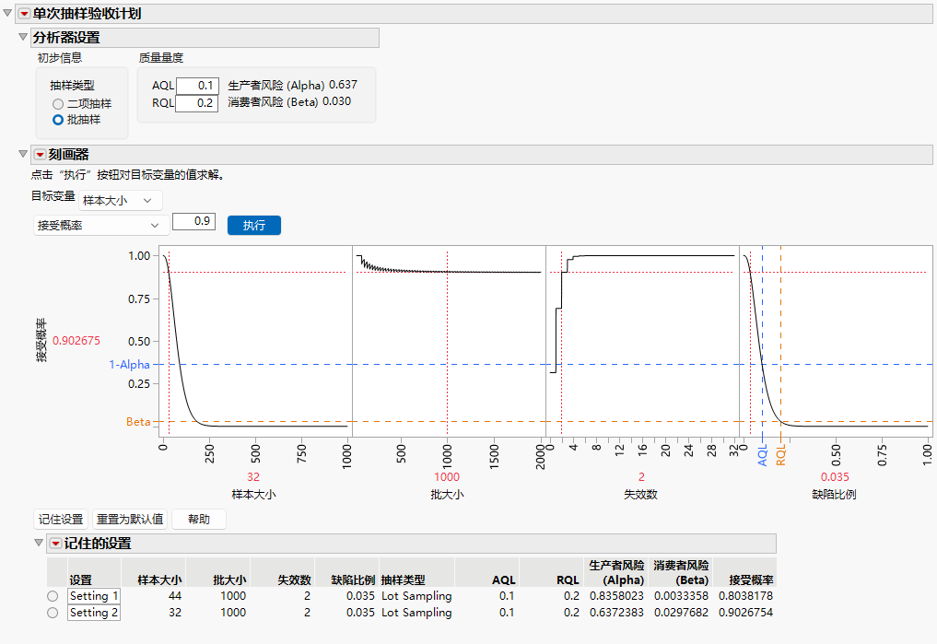Click the Alpha cell 0.8358023
The height and width of the screenshot is (644, 937).
tap(616, 596)
